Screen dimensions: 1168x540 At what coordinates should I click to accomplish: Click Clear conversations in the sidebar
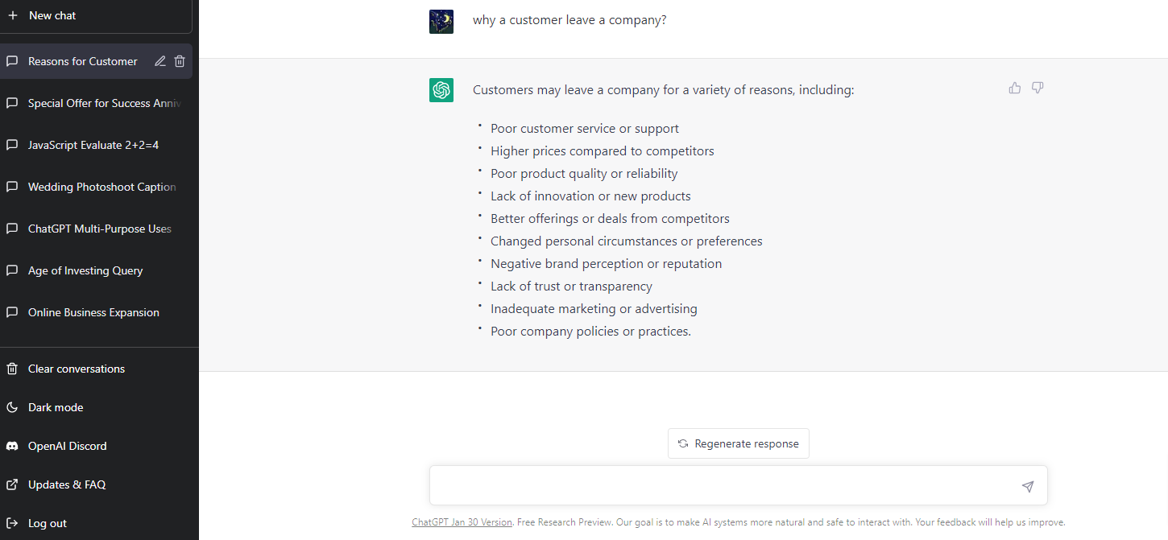[76, 369]
